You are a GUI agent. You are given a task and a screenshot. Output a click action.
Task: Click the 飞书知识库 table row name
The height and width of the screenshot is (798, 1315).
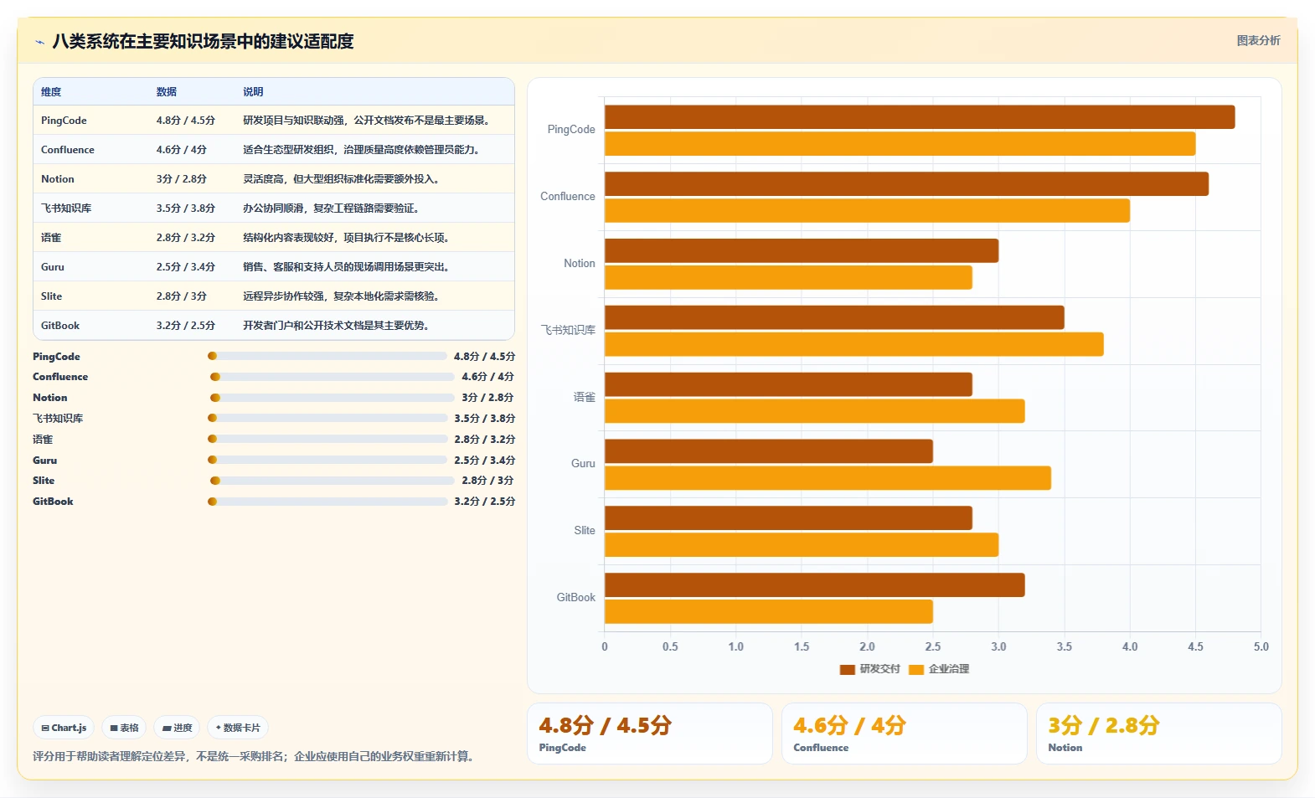66,209
